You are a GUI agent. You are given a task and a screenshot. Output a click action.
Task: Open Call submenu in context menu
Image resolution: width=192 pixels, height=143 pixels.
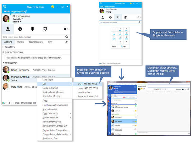tap(54, 84)
